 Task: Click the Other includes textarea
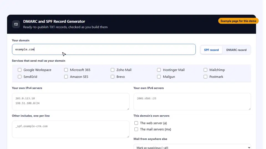pyautogui.click(x=71, y=129)
